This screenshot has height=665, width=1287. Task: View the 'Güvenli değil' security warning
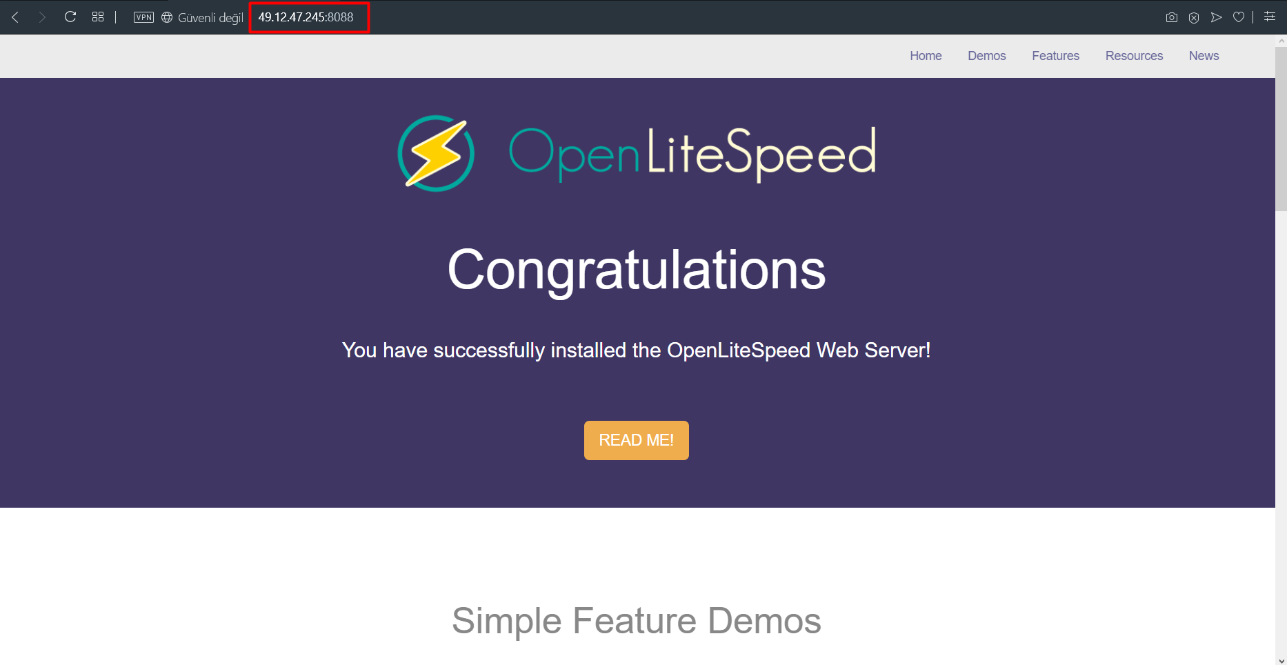210,18
